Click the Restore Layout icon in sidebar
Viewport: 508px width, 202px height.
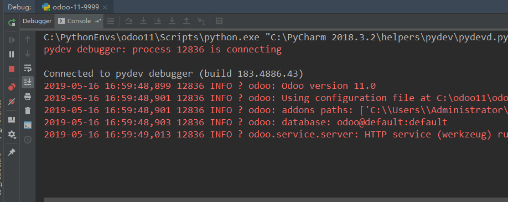12,120
